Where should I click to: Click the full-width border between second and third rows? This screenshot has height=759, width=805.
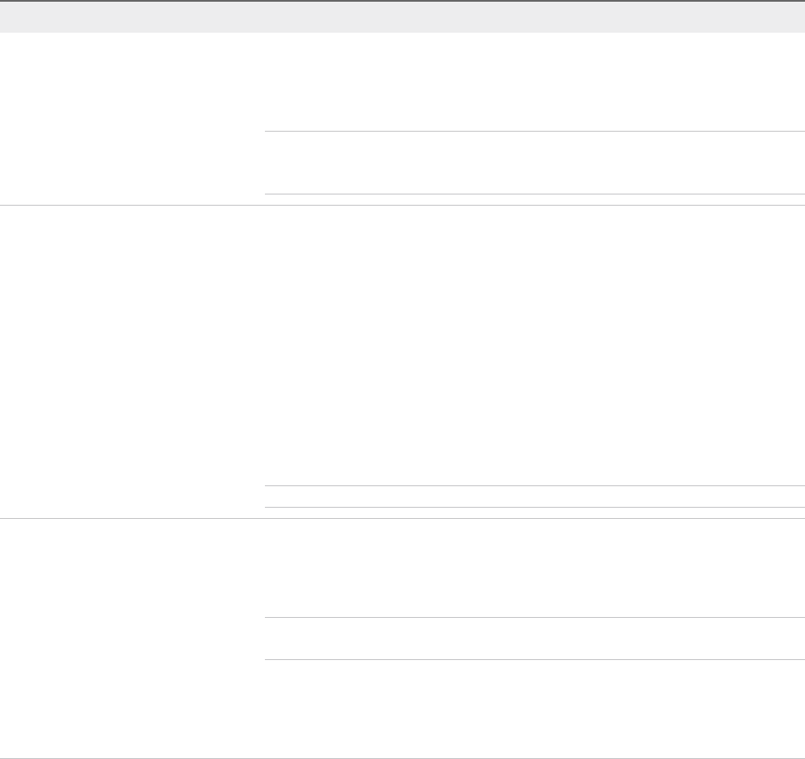402,518
